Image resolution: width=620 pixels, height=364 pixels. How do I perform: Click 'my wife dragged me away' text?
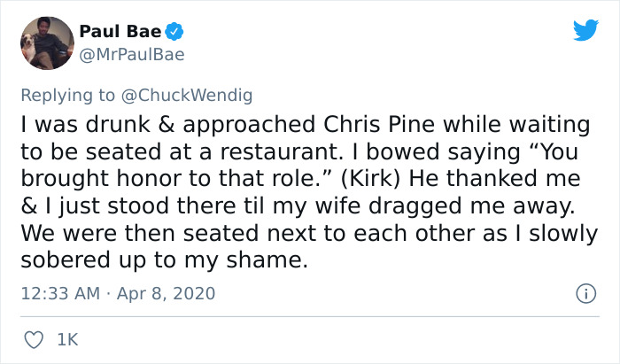click(424, 206)
